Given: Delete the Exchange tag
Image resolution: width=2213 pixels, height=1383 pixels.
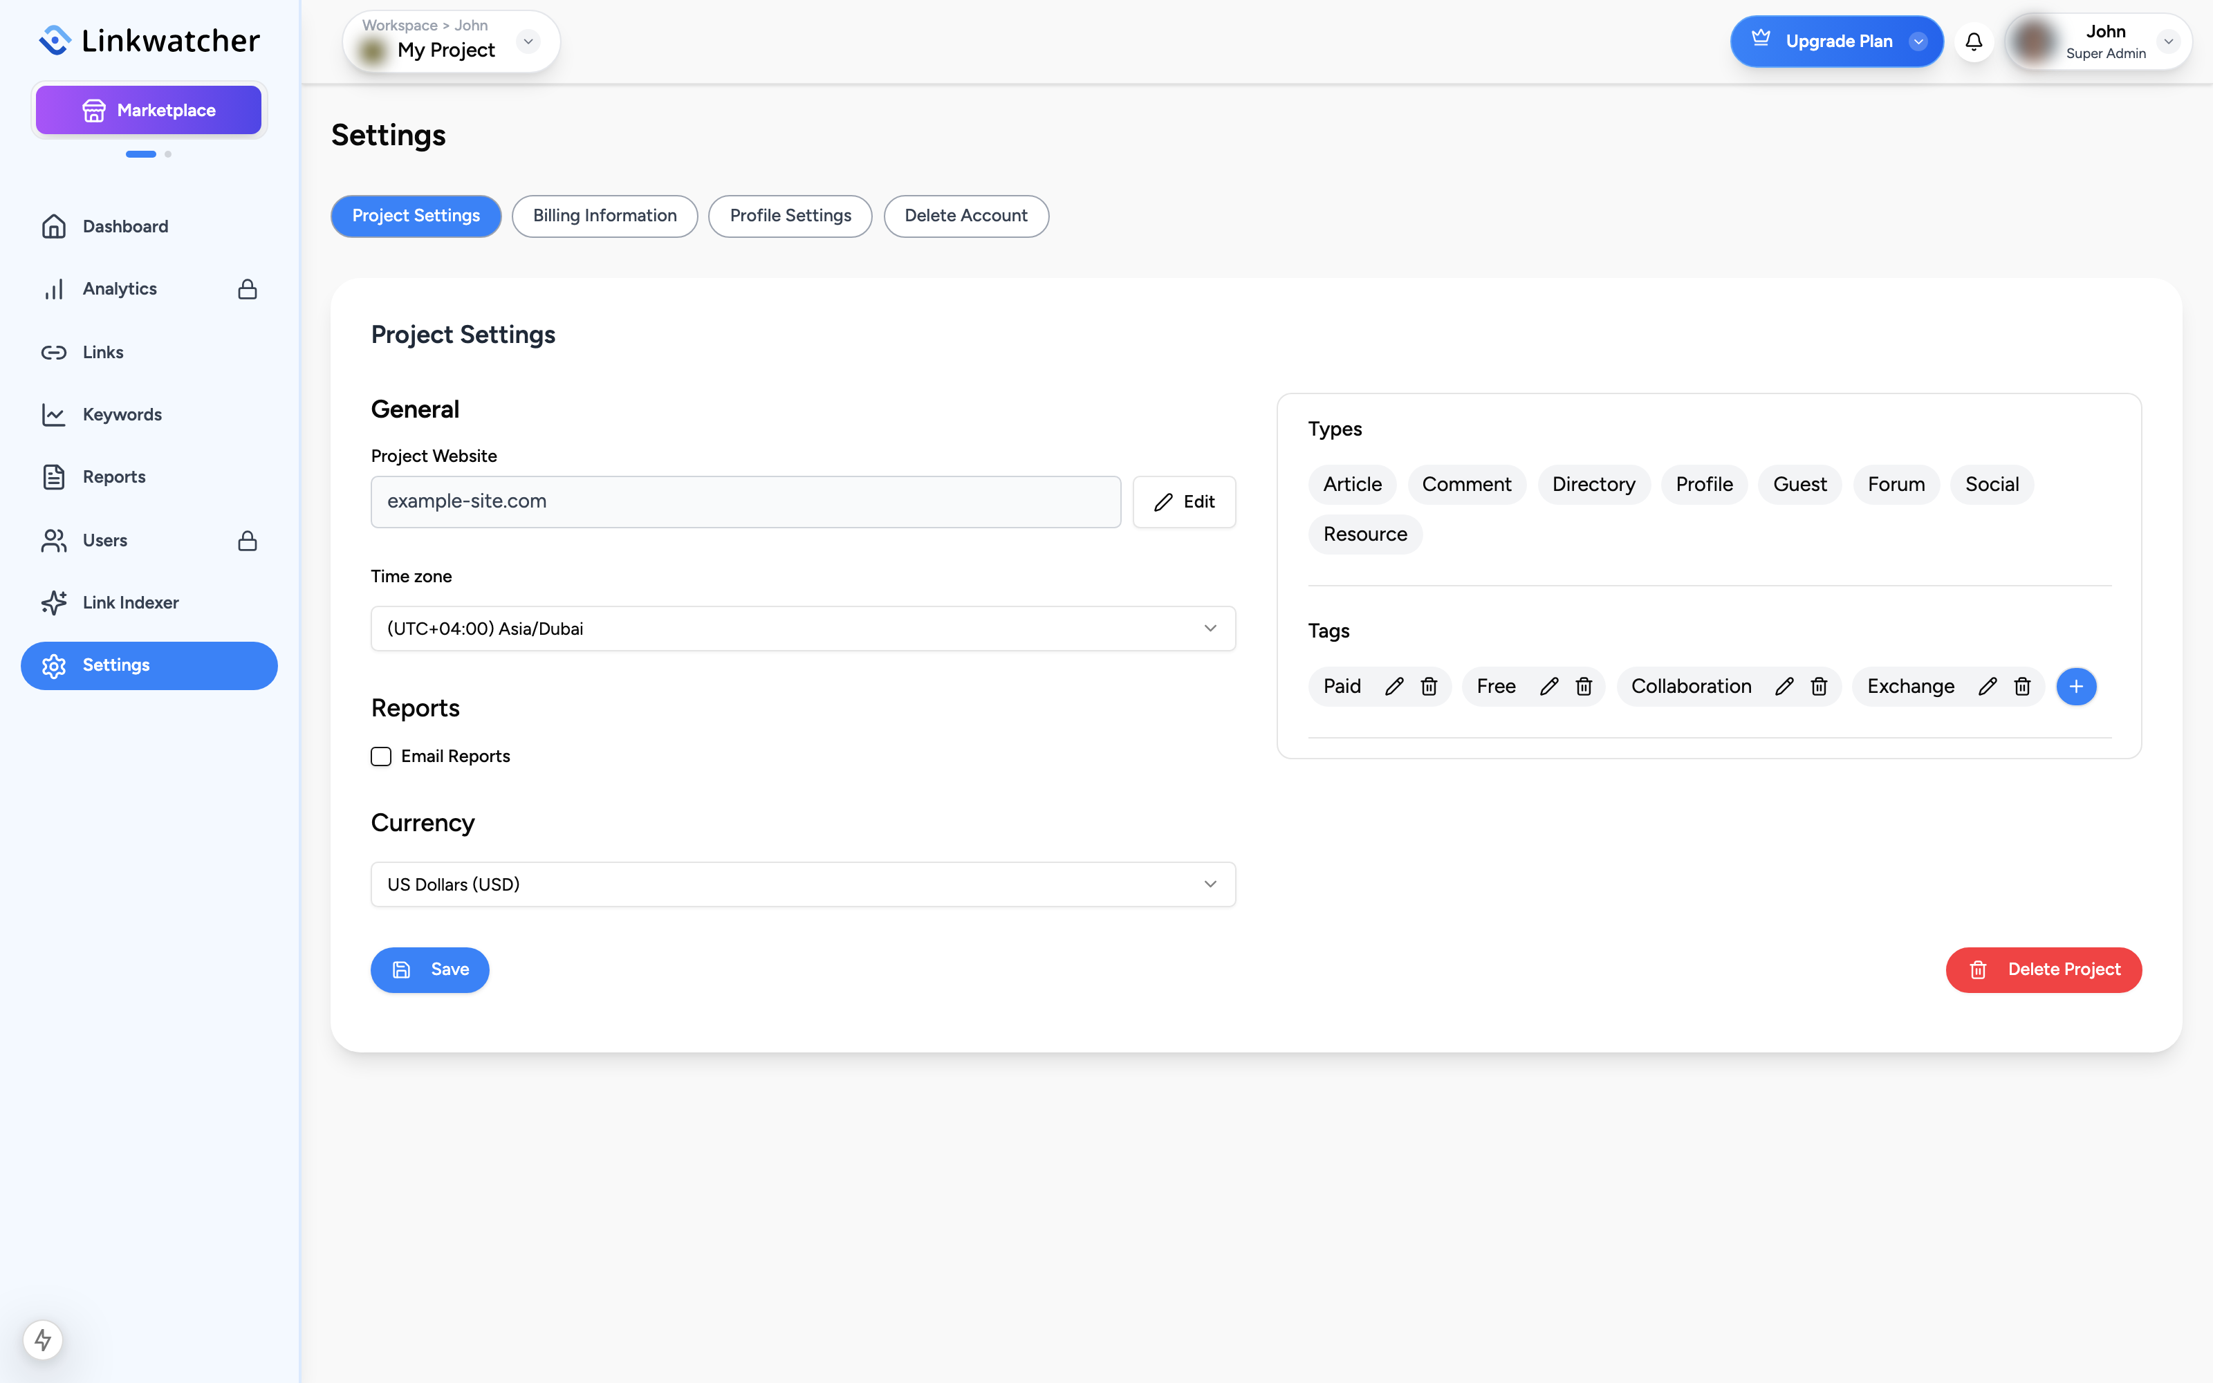Looking at the screenshot, I should pos(2022,686).
